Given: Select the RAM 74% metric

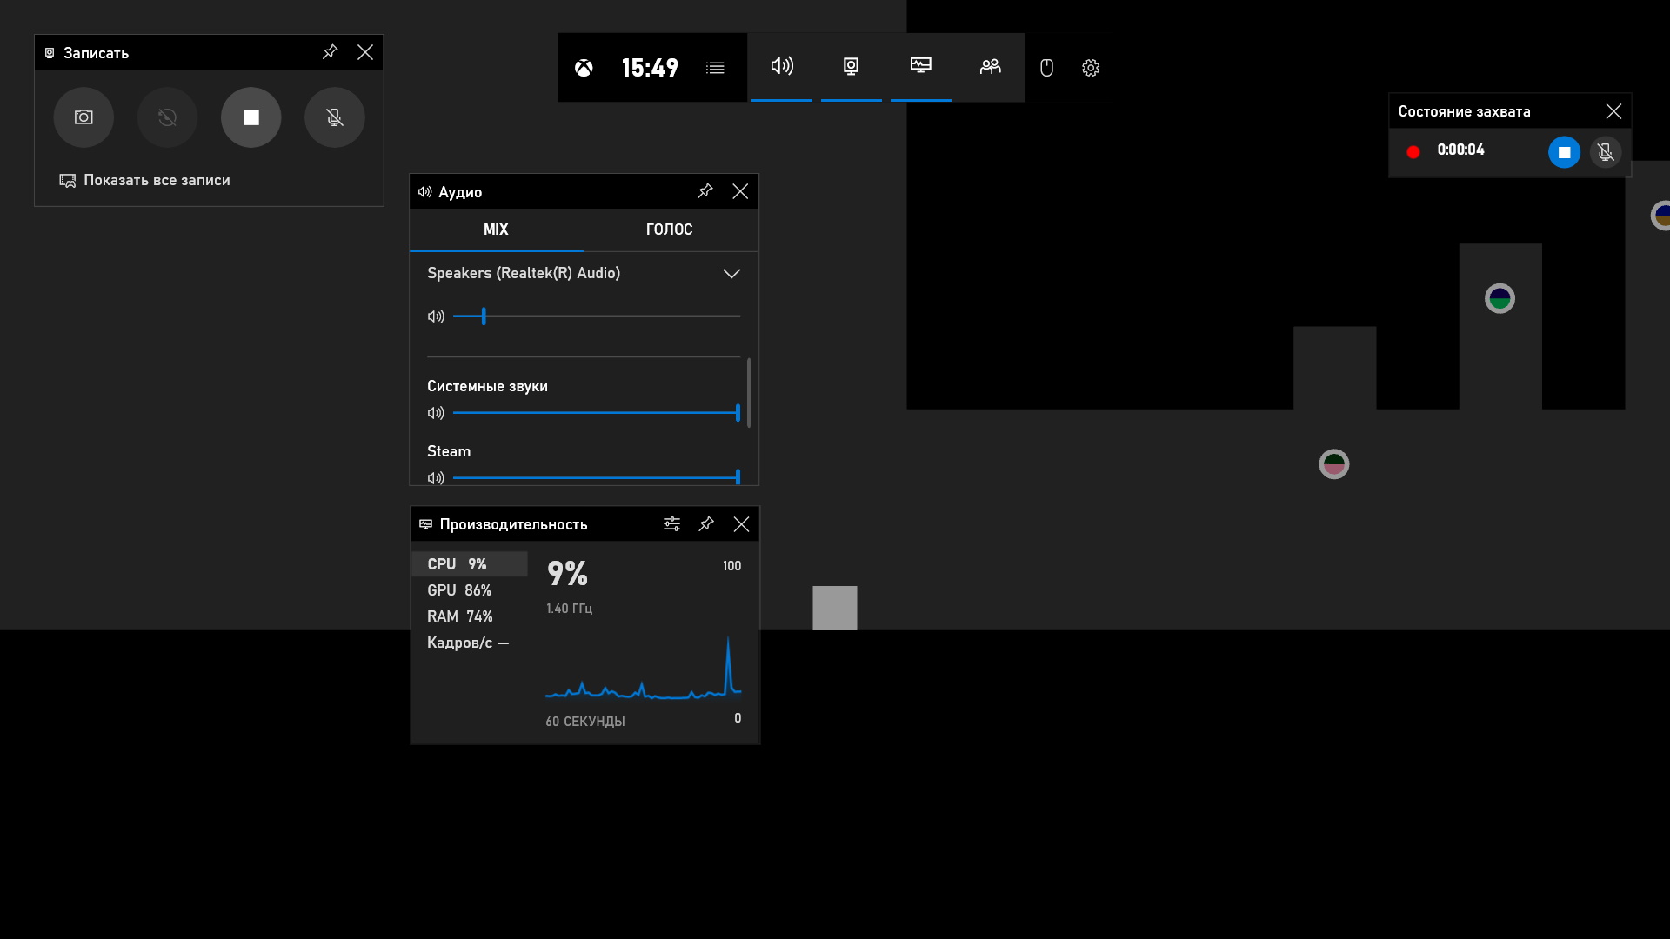Looking at the screenshot, I should 470,616.
